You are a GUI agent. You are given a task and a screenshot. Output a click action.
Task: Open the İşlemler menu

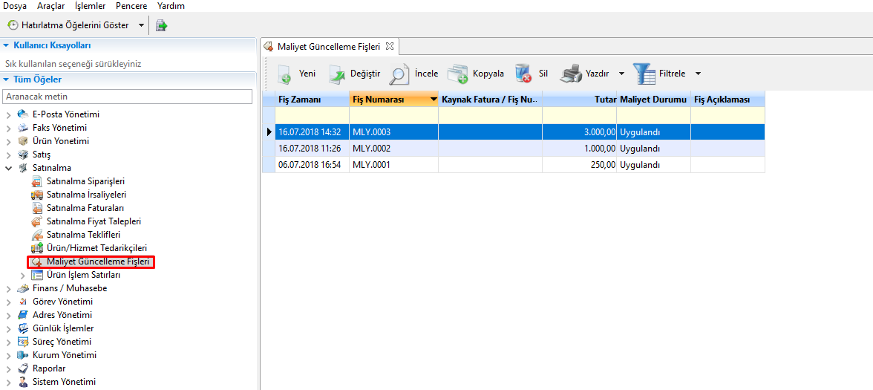pyautogui.click(x=90, y=6)
